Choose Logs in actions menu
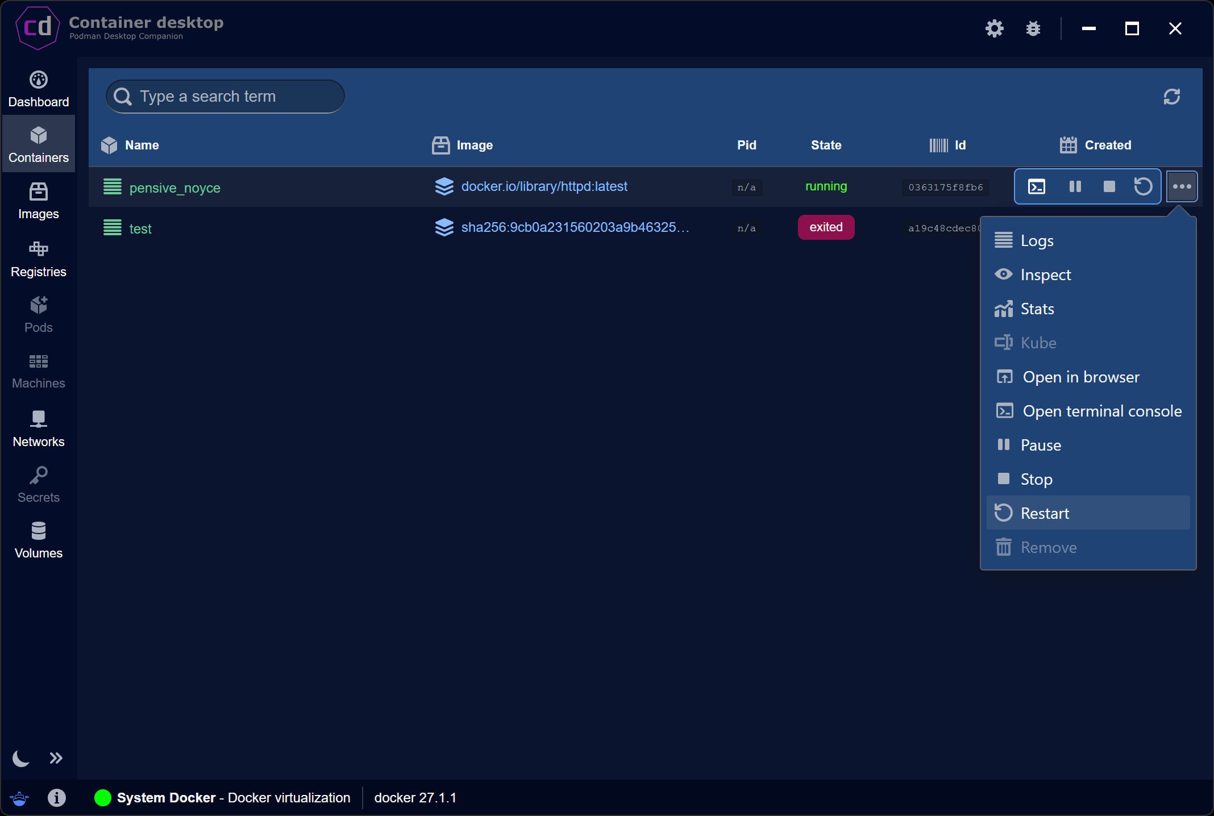This screenshot has height=816, width=1214. [x=1037, y=240]
